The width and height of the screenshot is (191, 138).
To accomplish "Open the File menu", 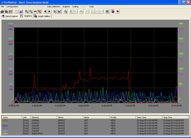I will [3, 7].
